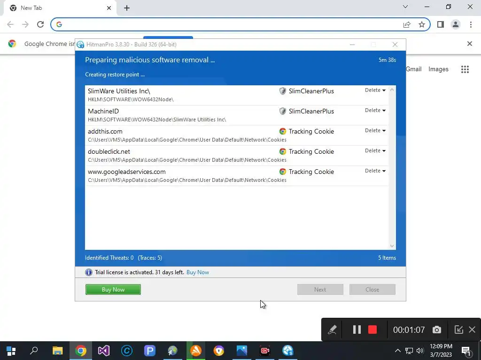This screenshot has width=481, height=360.
Task: Open File Explorer from taskbar
Action: pos(57,351)
